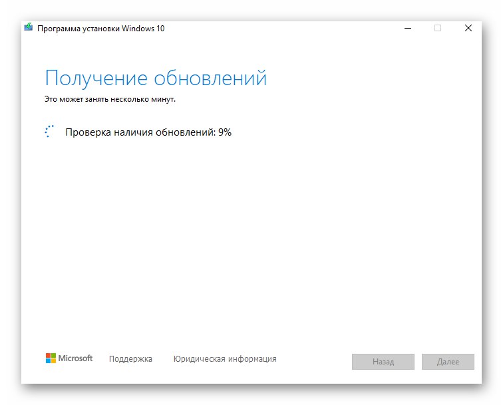Click the title Программа установки Windows 10
The image size is (503, 405).
(100, 29)
